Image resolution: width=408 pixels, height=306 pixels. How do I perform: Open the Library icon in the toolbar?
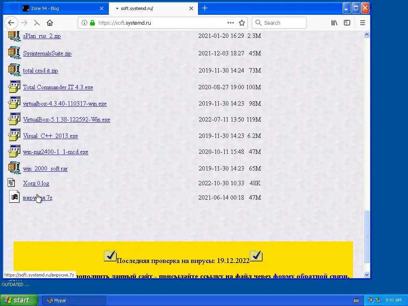tap(334, 23)
